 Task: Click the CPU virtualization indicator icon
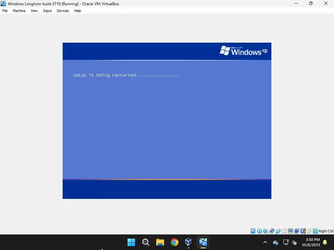coord(303,231)
